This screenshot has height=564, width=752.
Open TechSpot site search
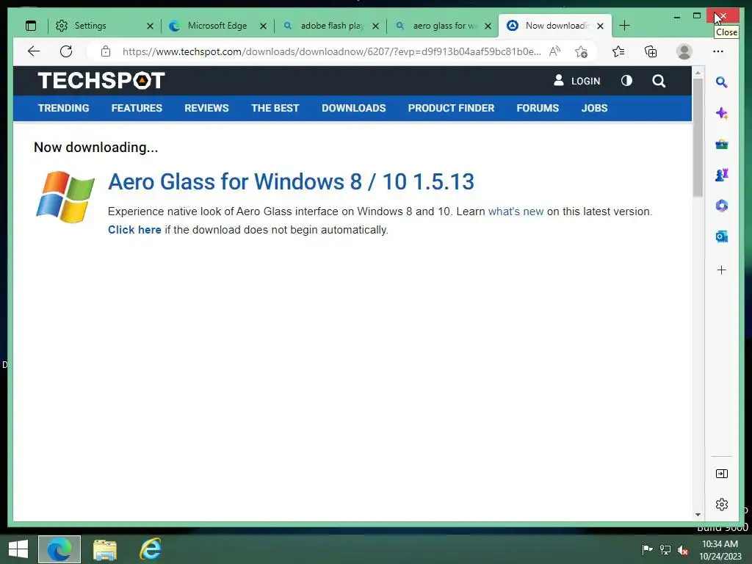659,81
